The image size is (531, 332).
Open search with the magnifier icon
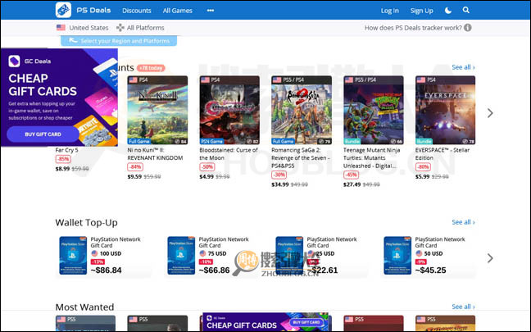click(x=466, y=10)
